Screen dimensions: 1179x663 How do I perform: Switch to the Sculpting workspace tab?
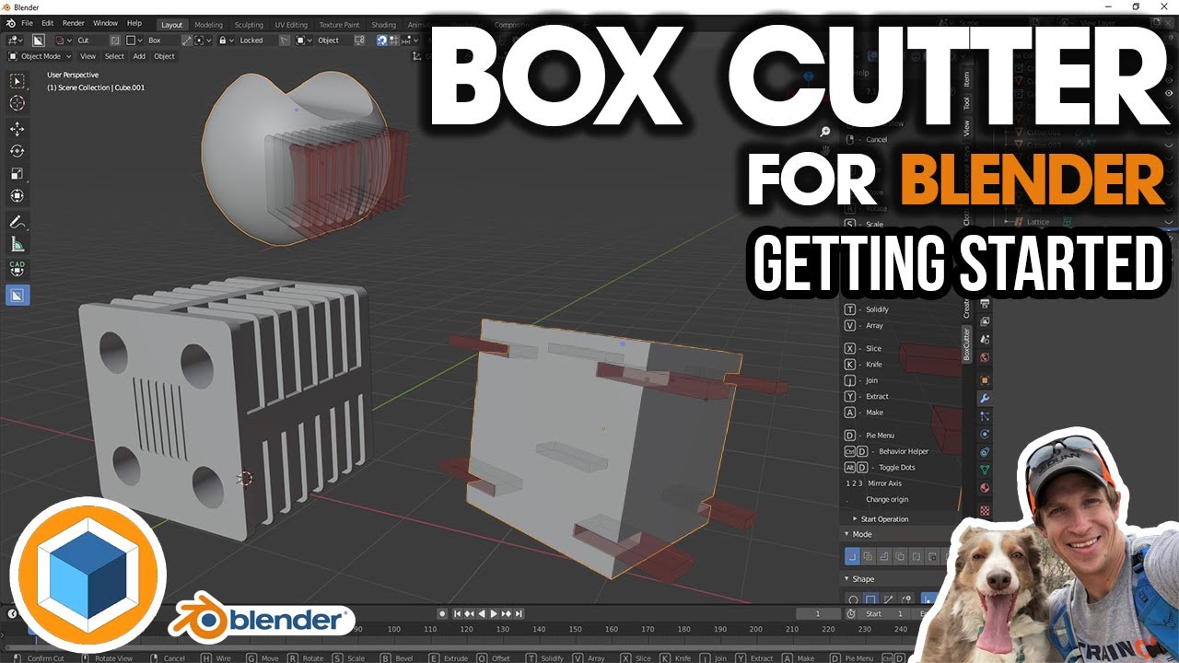[249, 25]
